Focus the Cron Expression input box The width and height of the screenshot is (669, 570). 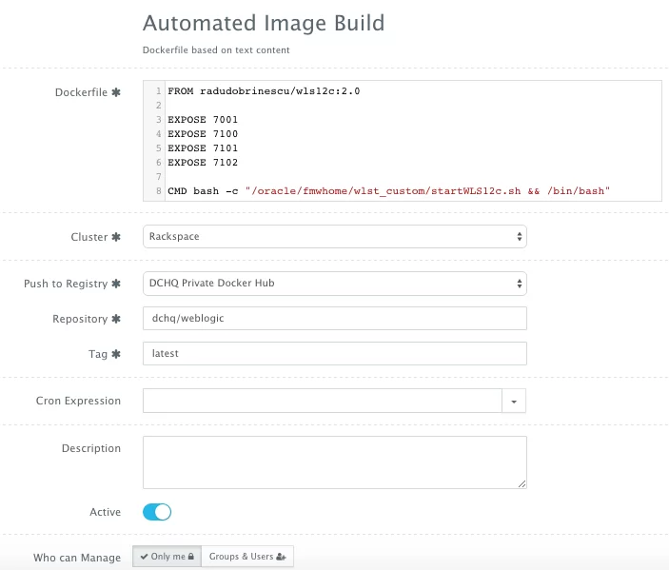pos(323,401)
